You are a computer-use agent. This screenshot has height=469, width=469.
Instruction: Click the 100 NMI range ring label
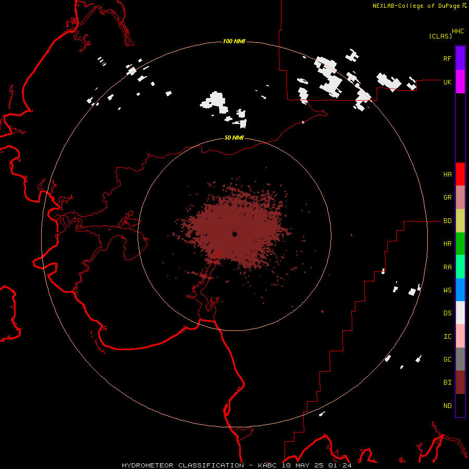pos(234,41)
